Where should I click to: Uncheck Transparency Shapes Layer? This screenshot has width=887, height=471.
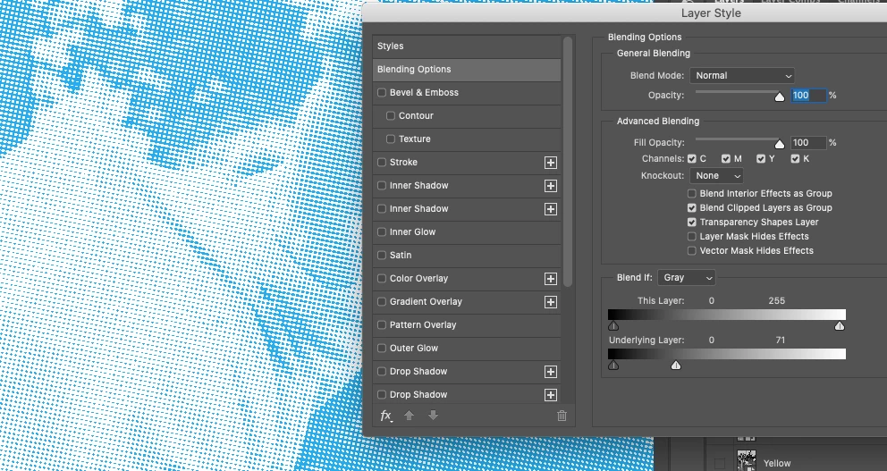point(692,223)
